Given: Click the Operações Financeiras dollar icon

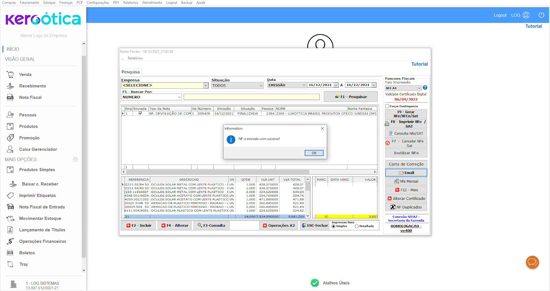Looking at the screenshot, I should [x=10, y=241].
